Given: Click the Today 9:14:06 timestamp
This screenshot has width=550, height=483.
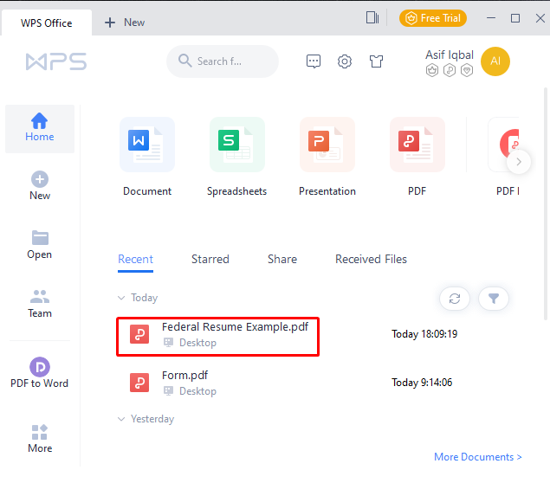Looking at the screenshot, I should pos(422,382).
